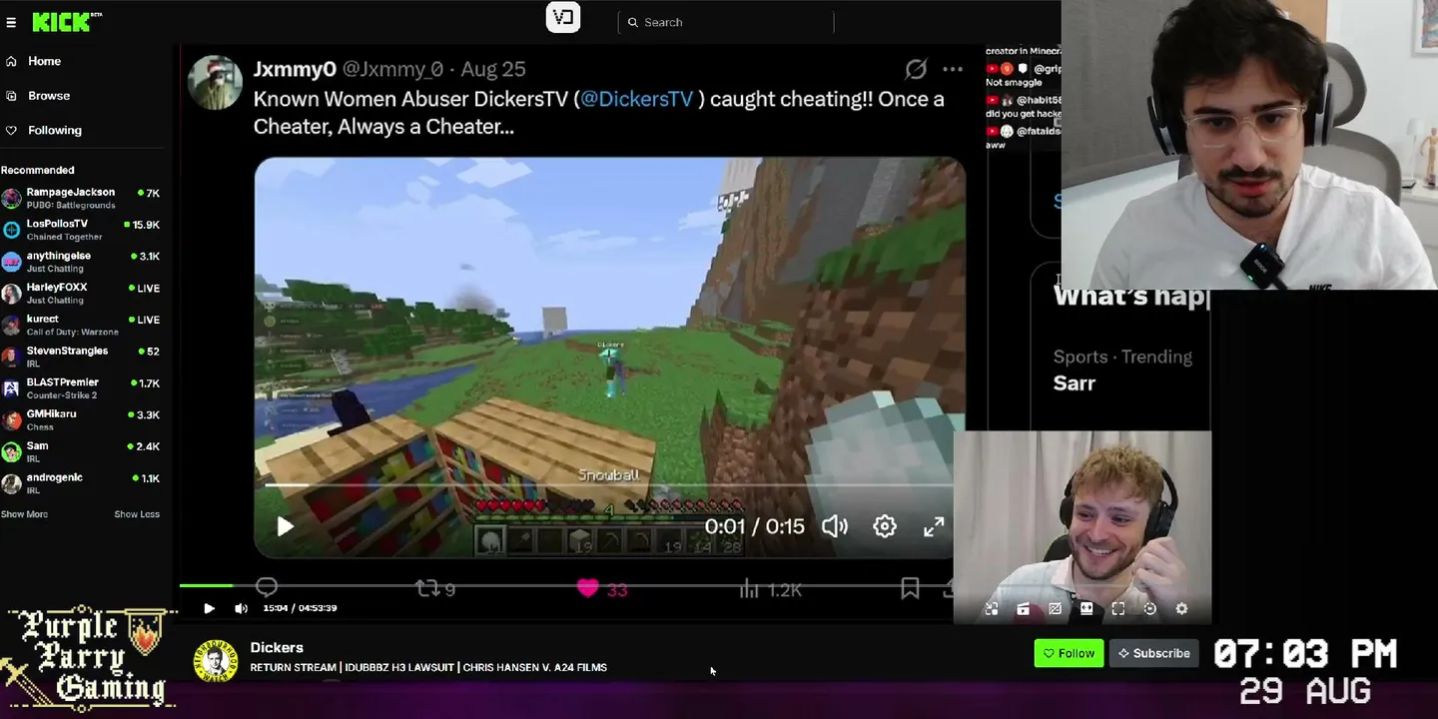The height and width of the screenshot is (719, 1438).
Task: Mute the embedded tweet video
Action: click(x=835, y=526)
